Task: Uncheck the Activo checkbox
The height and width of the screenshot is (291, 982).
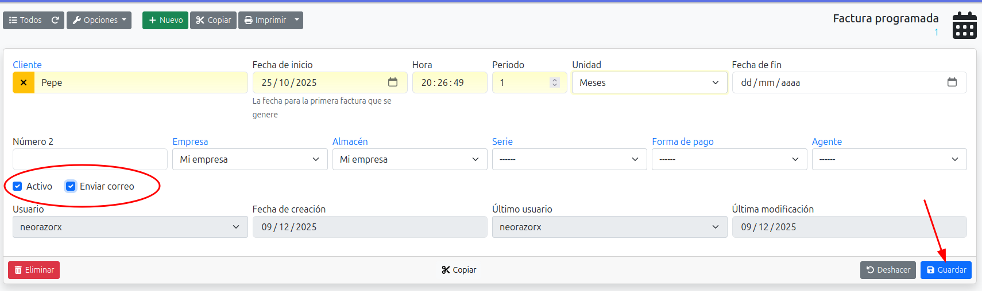Action: pos(18,186)
